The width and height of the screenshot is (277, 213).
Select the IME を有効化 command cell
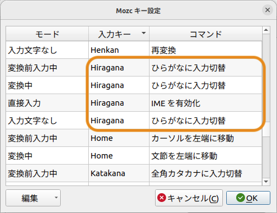[x=206, y=103]
